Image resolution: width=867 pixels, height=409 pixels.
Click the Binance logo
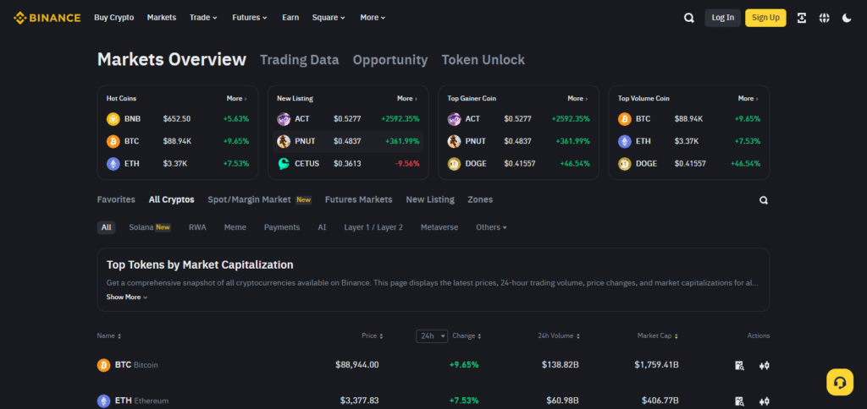click(47, 18)
